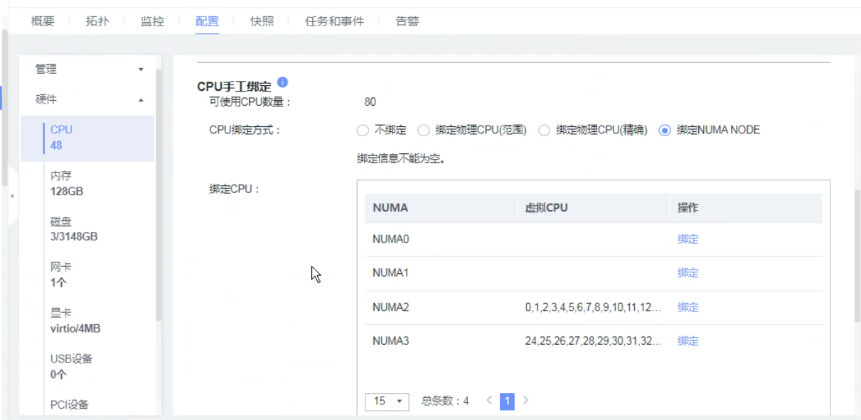
Task: Go to next page arrow in pagination
Action: (525, 401)
